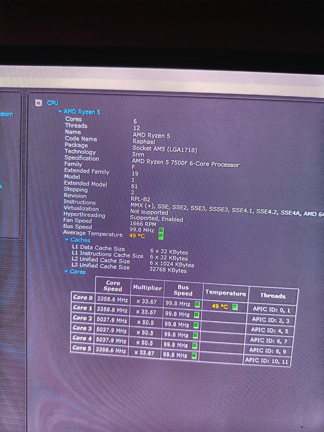324x432 pixels.
Task: Click the green graph icon beside Average Temperature 49 °C
Action: tap(161, 237)
